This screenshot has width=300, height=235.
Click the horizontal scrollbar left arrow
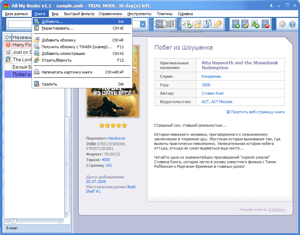pyautogui.click(x=7, y=221)
